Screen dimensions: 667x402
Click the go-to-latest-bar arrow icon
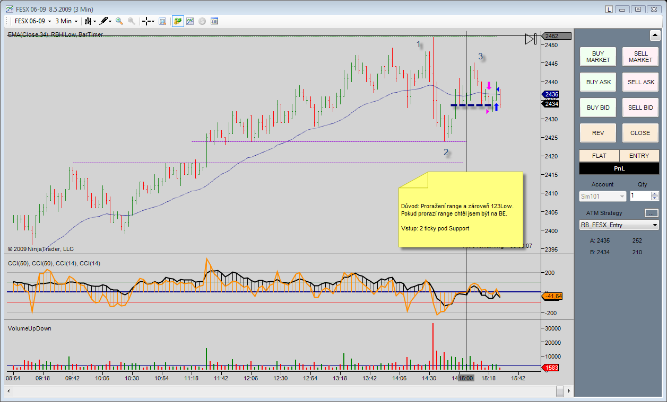click(531, 39)
